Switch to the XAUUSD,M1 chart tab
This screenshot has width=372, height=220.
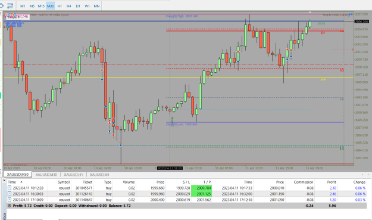click(x=99, y=175)
